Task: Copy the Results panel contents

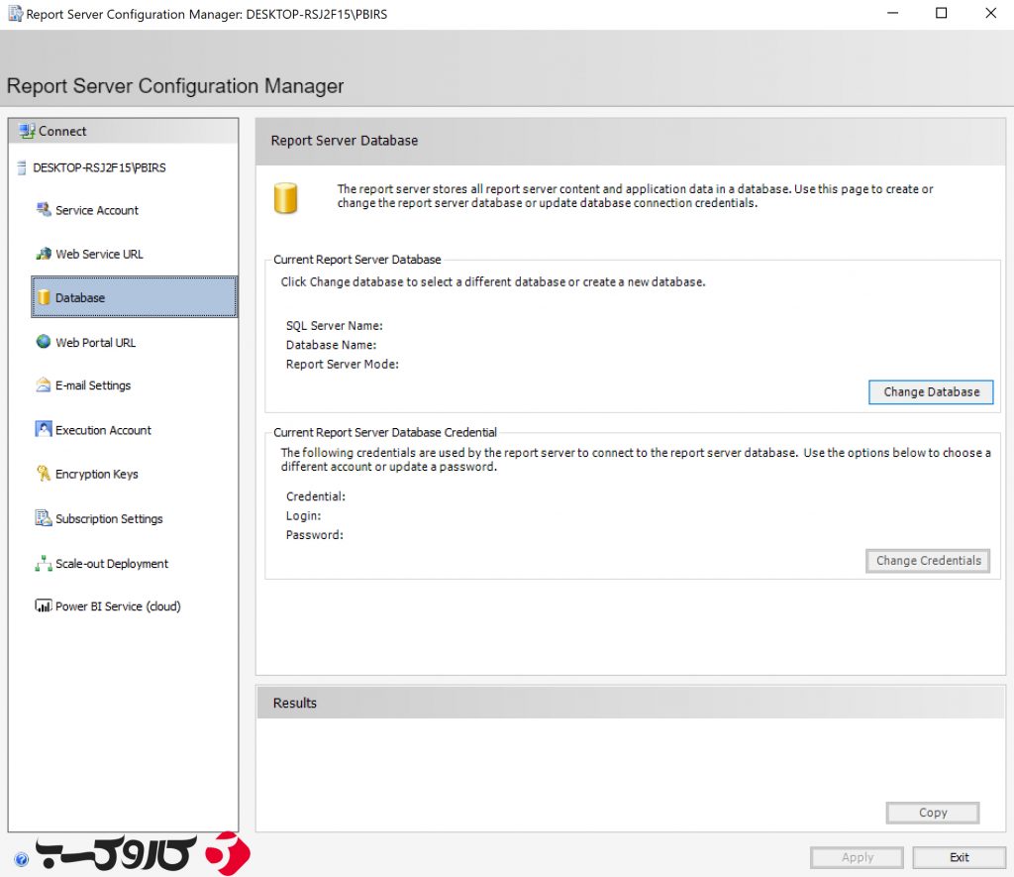Action: [x=932, y=812]
